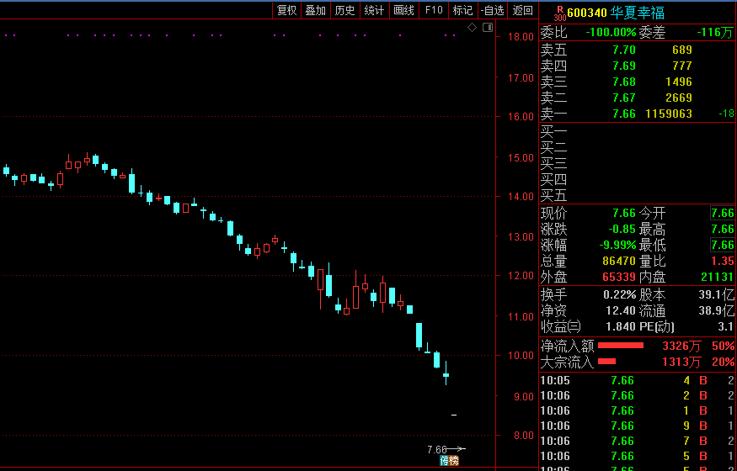Click the 7.66 price marker on chart
Screen dimensions: 737x471
pyautogui.click(x=436, y=450)
